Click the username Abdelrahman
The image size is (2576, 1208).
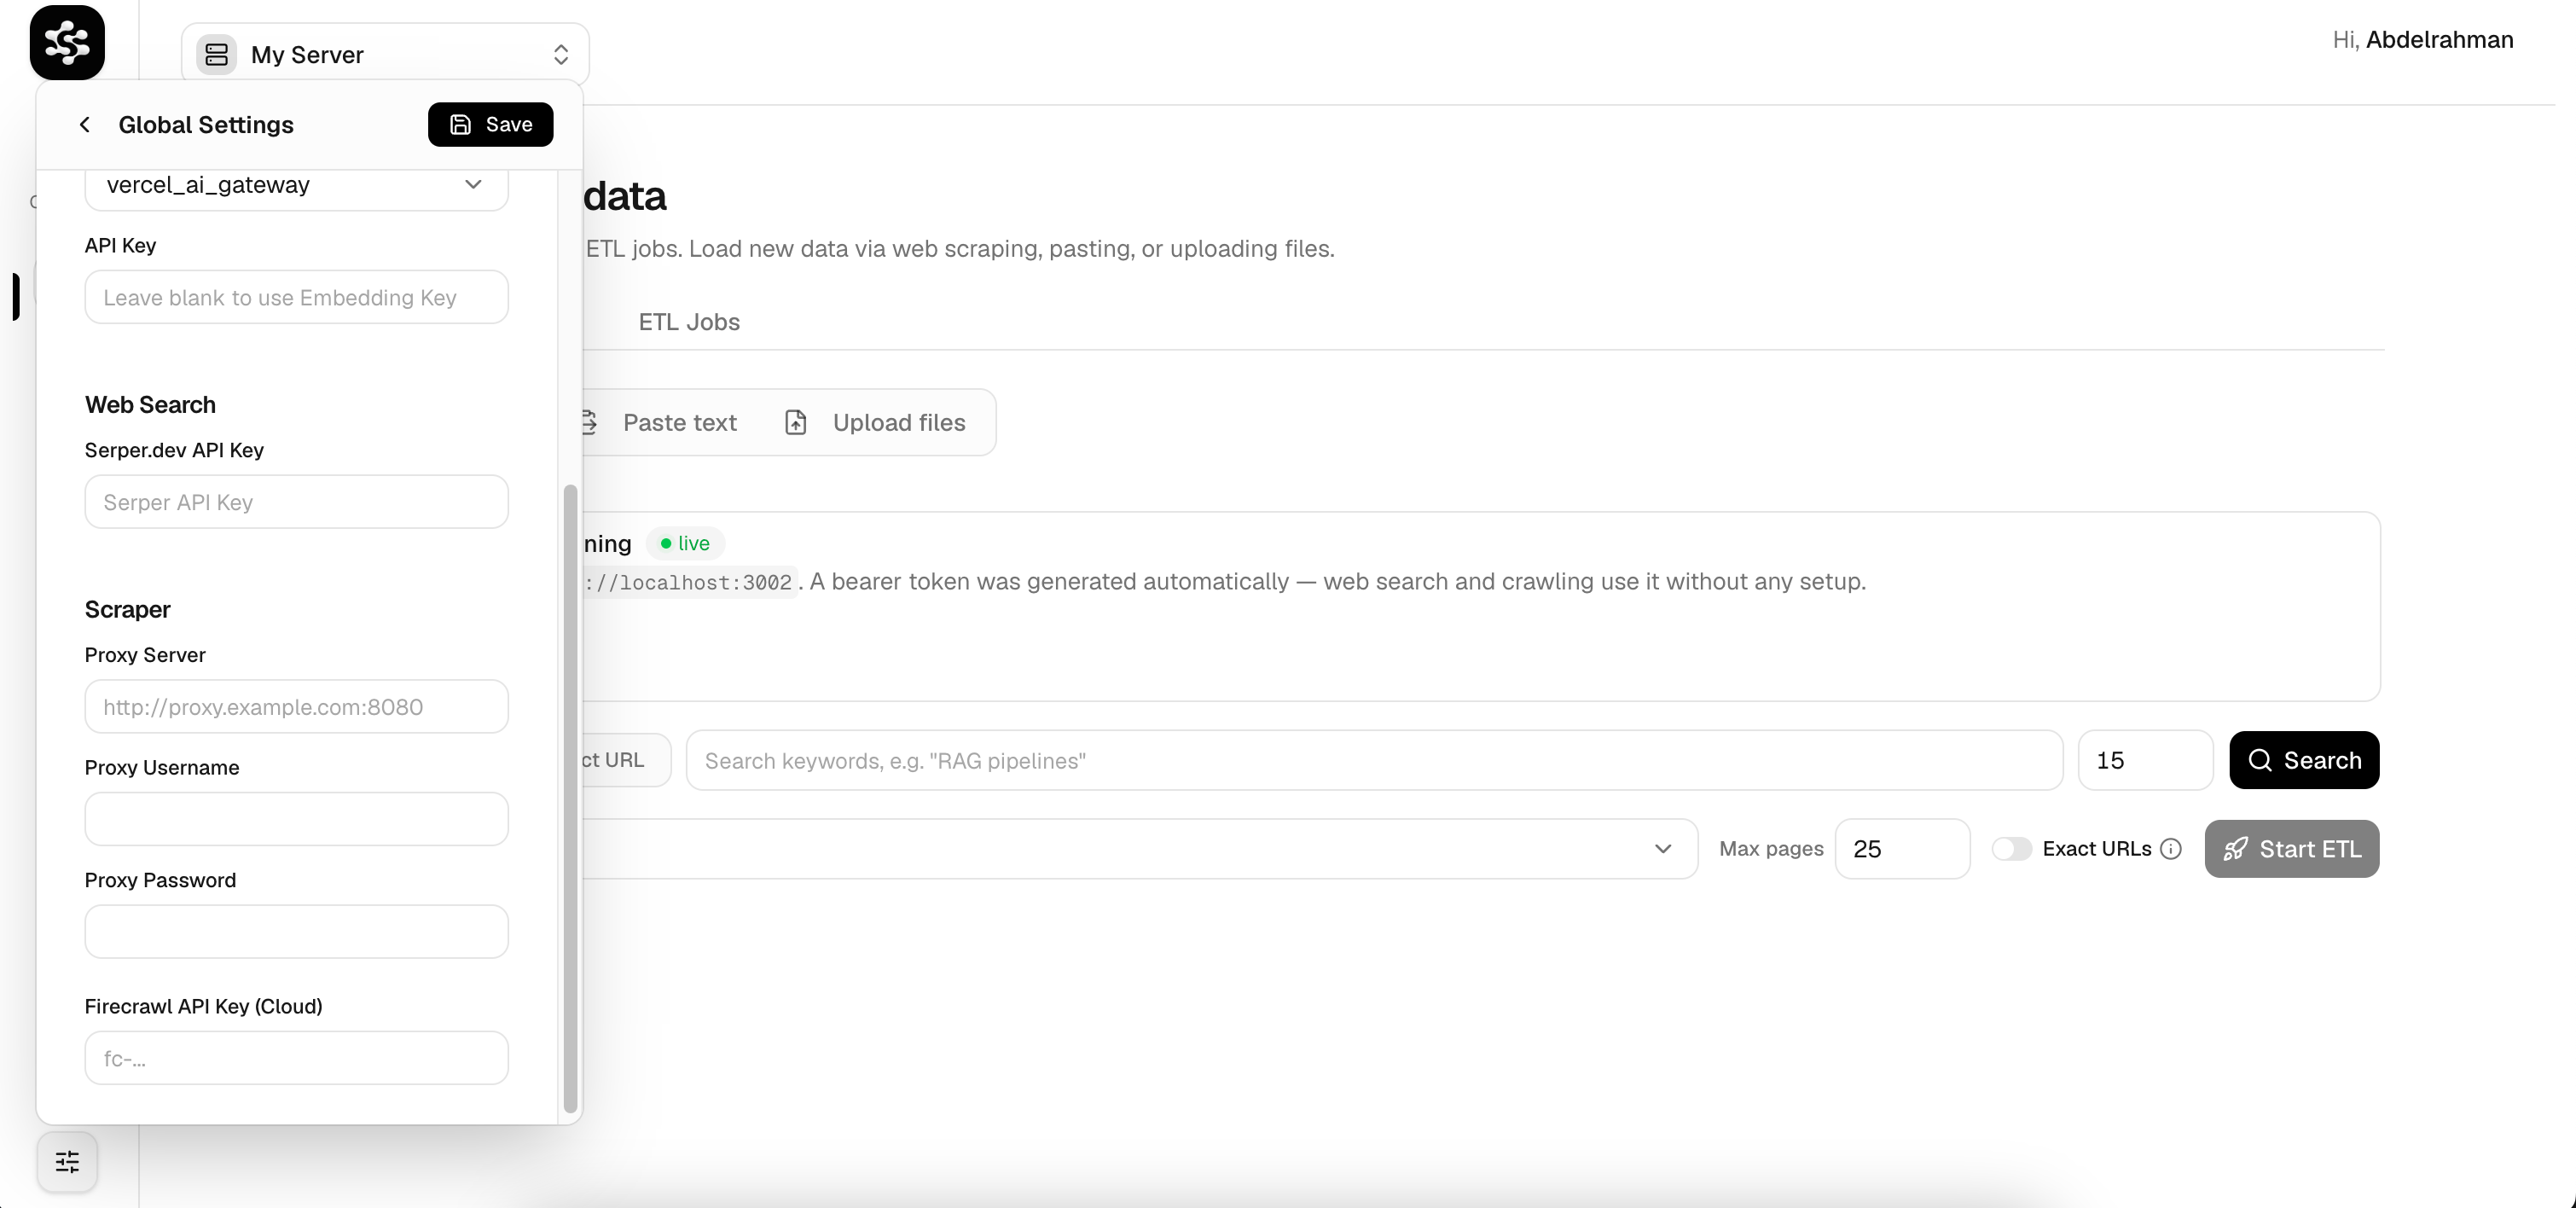tap(2439, 40)
